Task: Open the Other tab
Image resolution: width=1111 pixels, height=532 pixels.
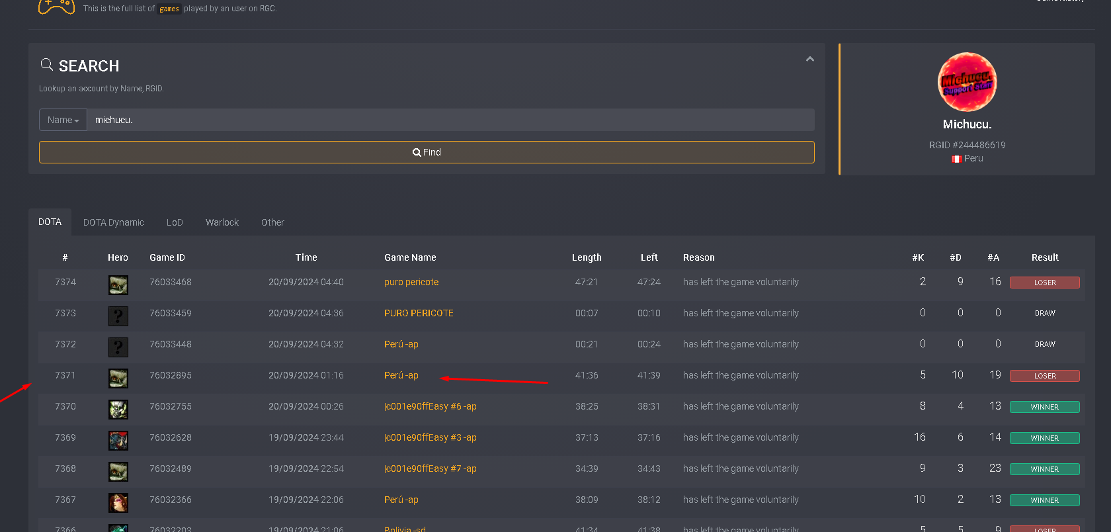Action: (272, 222)
